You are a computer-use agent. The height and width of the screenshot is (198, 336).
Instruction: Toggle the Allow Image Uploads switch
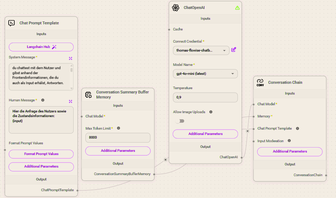180,121
